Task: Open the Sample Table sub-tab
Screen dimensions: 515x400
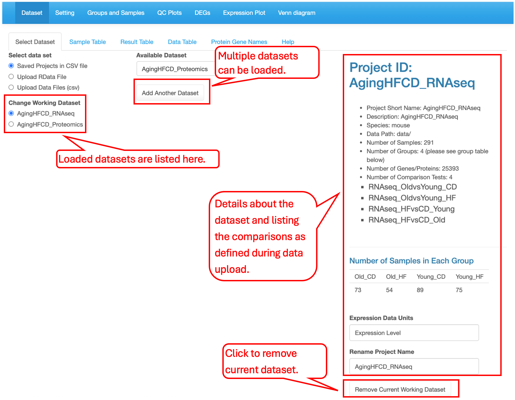Action: click(87, 42)
